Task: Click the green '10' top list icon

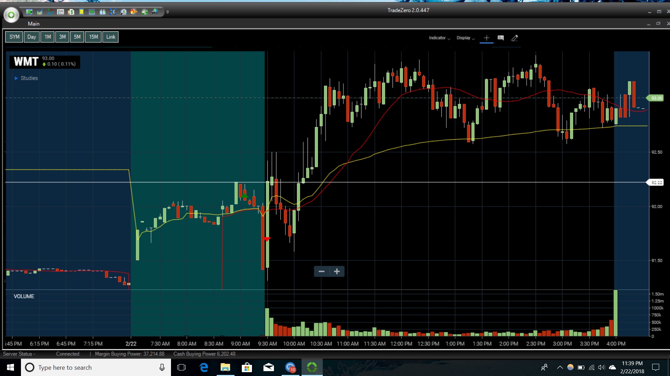Action: click(92, 12)
